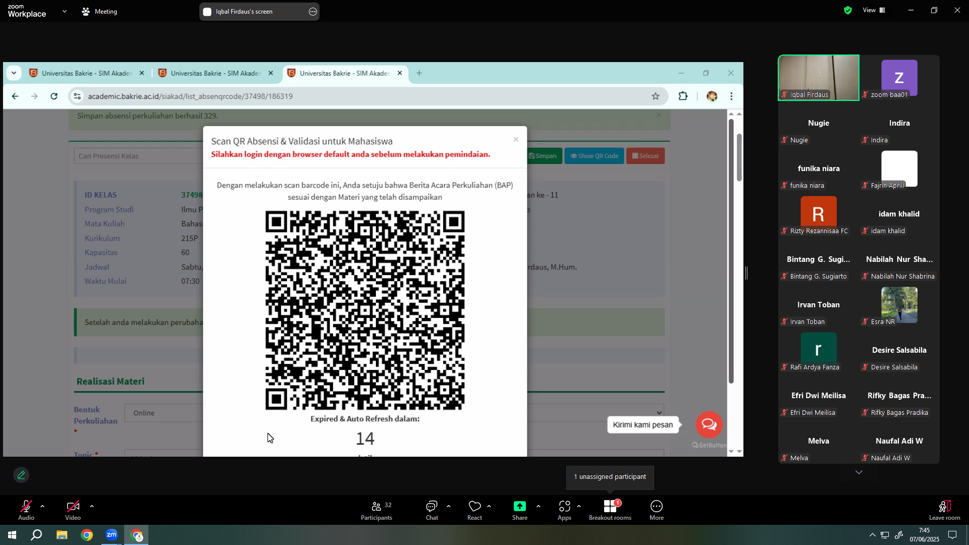The height and width of the screenshot is (545, 969).
Task: Open the Zoom app in the taskbar
Action: [x=112, y=535]
